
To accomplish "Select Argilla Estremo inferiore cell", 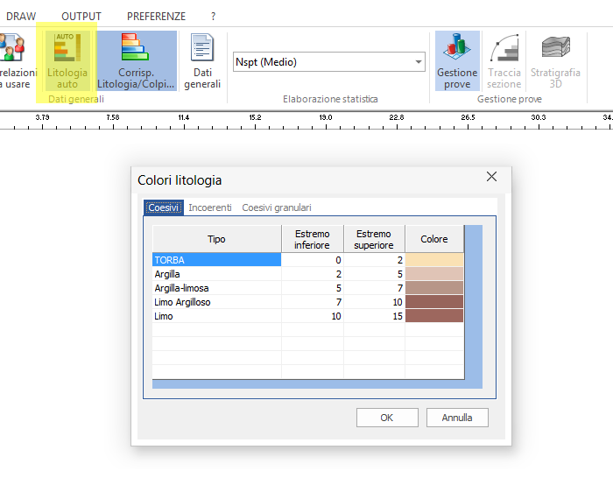I will pos(313,274).
